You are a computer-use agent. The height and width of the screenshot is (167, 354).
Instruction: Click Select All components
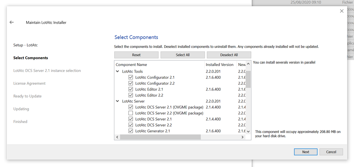[x=183, y=55]
